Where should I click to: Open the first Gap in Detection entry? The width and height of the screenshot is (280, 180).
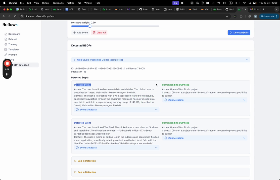click(161, 161)
